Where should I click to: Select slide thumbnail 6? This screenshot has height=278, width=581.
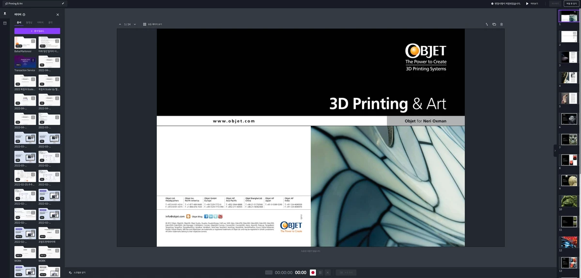click(x=569, y=120)
